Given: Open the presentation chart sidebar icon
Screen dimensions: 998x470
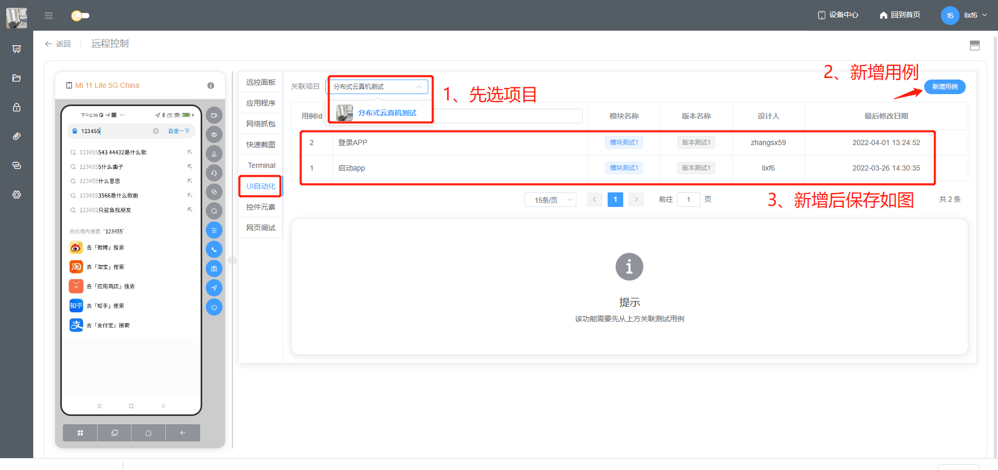Looking at the screenshot, I should click(17, 49).
